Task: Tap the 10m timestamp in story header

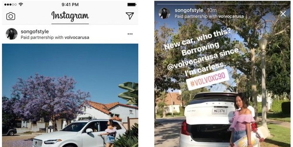Action: point(212,11)
